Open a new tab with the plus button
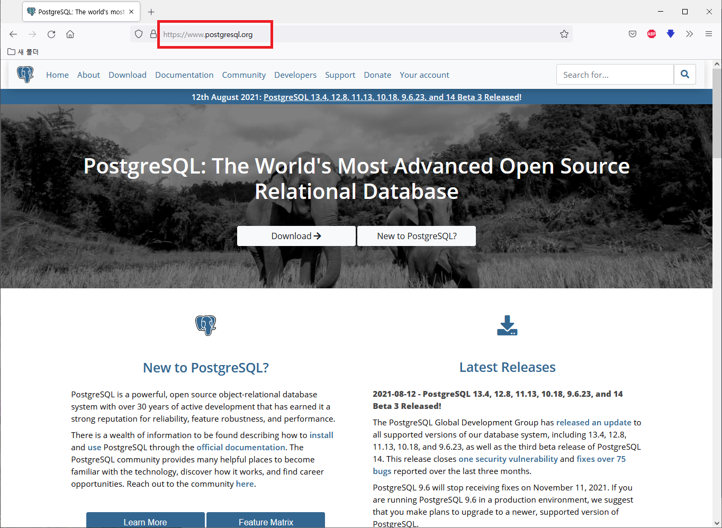 pos(151,12)
